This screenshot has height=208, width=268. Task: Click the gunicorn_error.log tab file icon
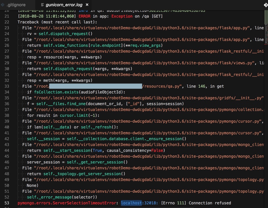point(42,5)
